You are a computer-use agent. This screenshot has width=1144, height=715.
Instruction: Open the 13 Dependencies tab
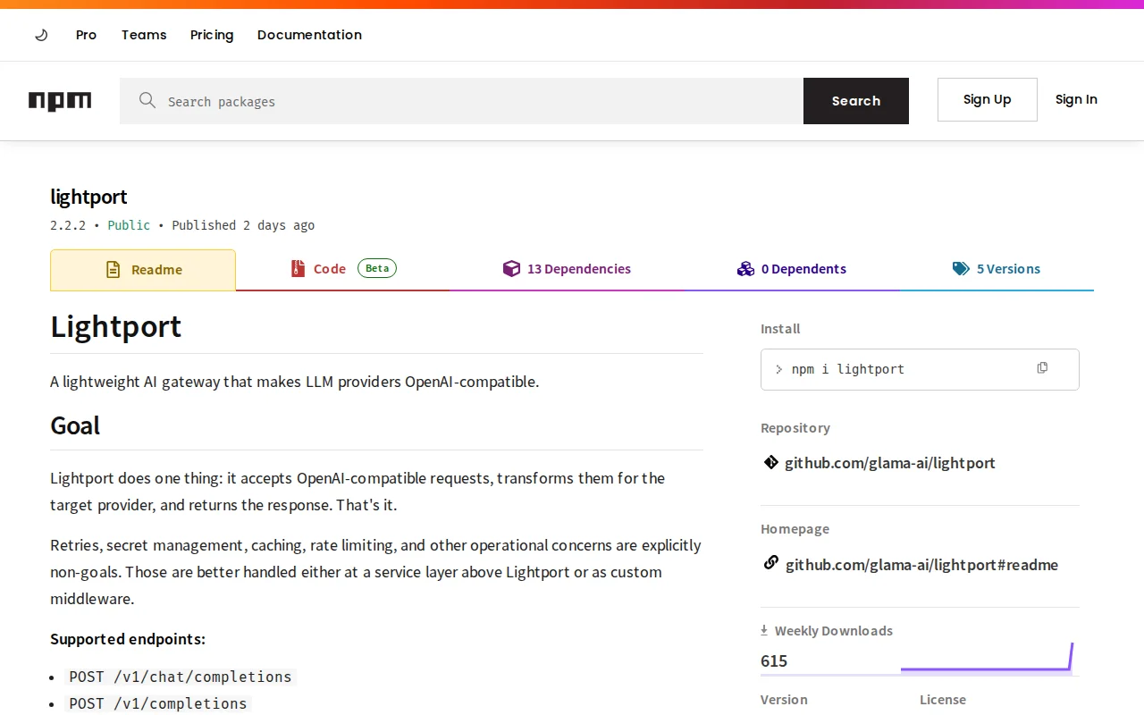[x=567, y=269]
